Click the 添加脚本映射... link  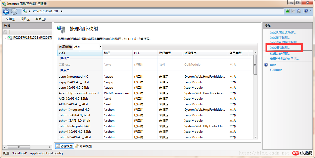click(x=280, y=38)
